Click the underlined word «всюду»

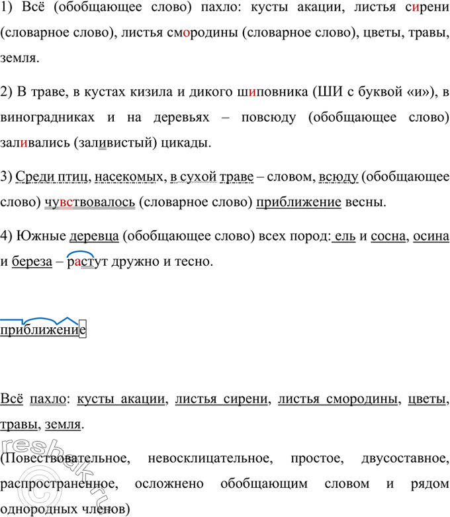(x=338, y=177)
